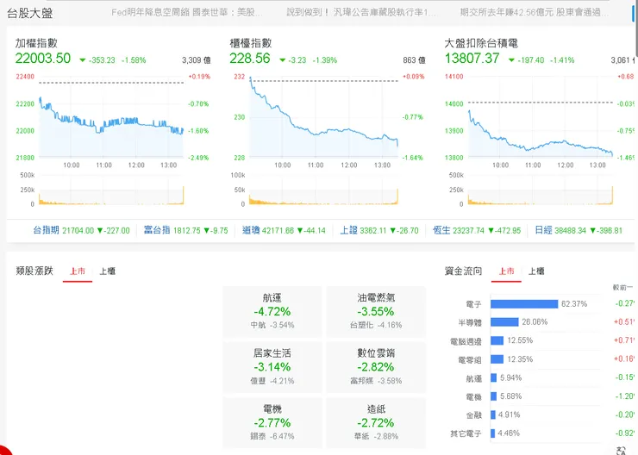Image resolution: width=638 pixels, height=455 pixels.
Task: Click the 電腦週邊 12.55% fund flow bar
Action: pos(497,340)
